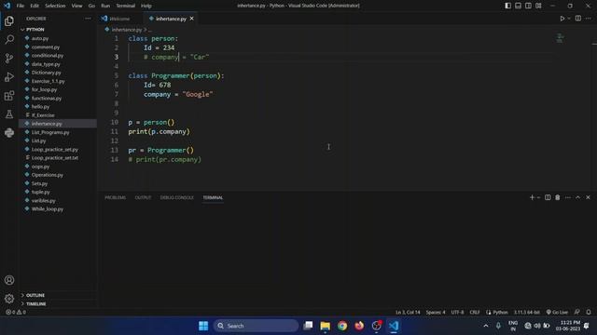This screenshot has width=597, height=335.
Task: Switch to the OUTPUT panel tab
Action: coord(143,197)
